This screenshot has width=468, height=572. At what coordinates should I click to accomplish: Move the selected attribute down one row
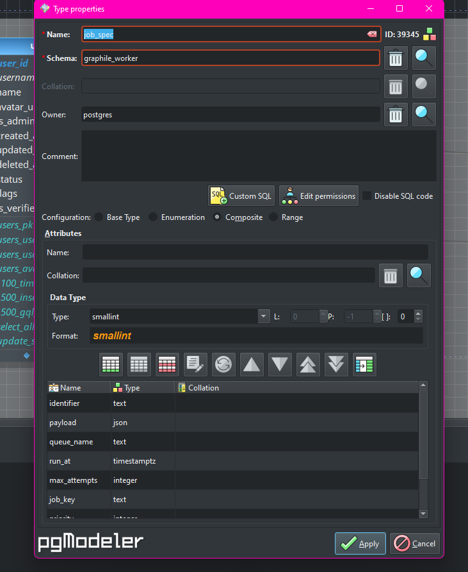tap(280, 364)
